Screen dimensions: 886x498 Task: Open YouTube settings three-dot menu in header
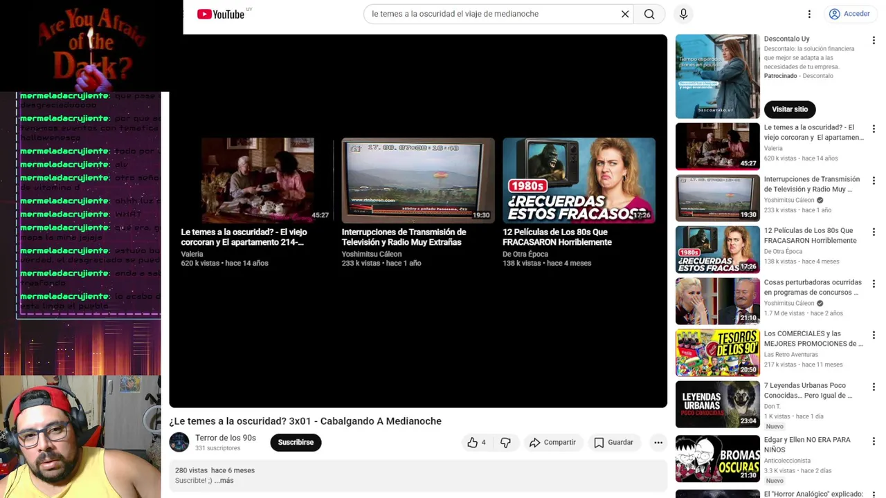(x=809, y=14)
